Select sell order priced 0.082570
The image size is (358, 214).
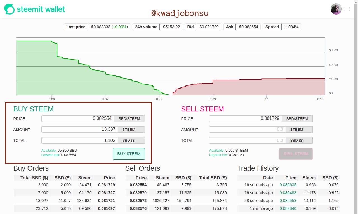pos(177,193)
